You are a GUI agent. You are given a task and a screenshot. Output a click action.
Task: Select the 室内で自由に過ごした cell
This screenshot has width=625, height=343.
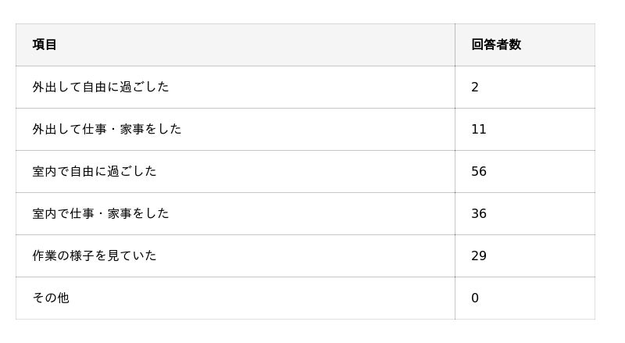(x=95, y=171)
